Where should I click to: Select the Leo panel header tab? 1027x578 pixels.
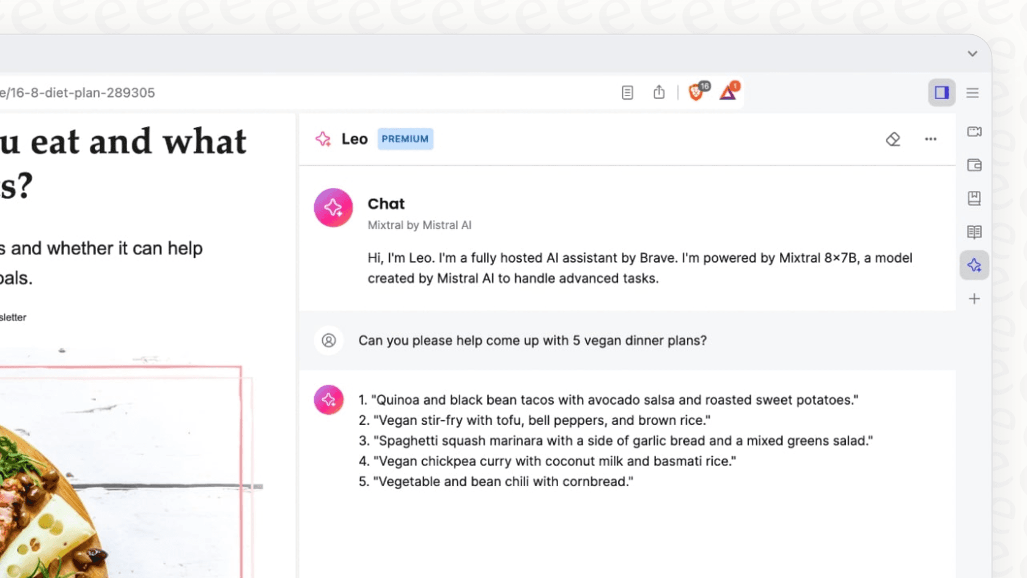coord(354,139)
